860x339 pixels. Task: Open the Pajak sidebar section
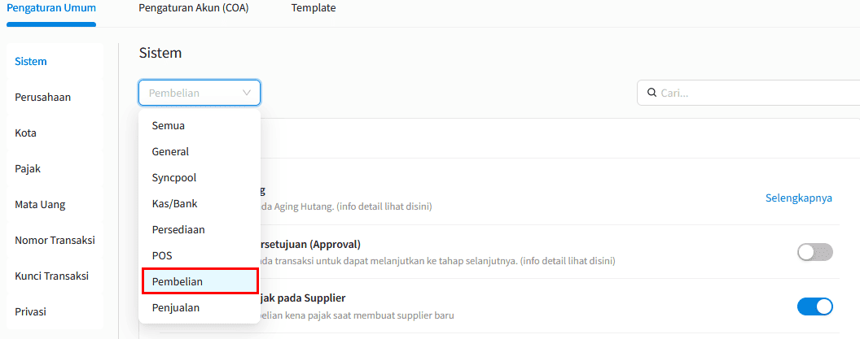[x=28, y=168]
